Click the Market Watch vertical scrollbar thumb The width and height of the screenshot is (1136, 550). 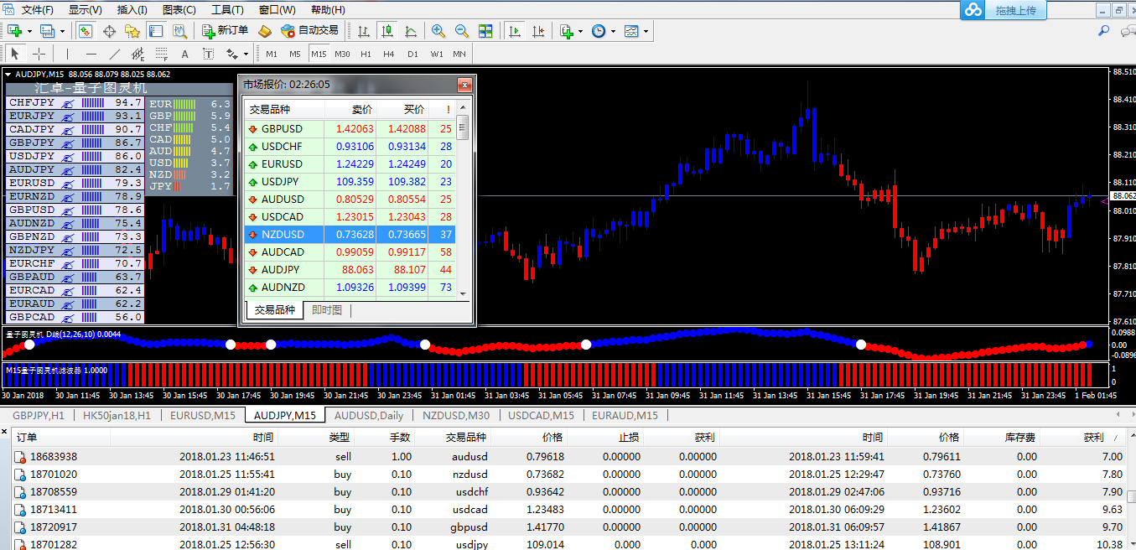[x=462, y=130]
